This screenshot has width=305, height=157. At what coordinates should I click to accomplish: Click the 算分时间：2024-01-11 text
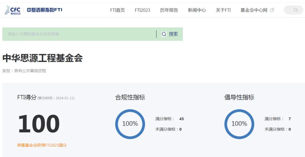click(56, 98)
